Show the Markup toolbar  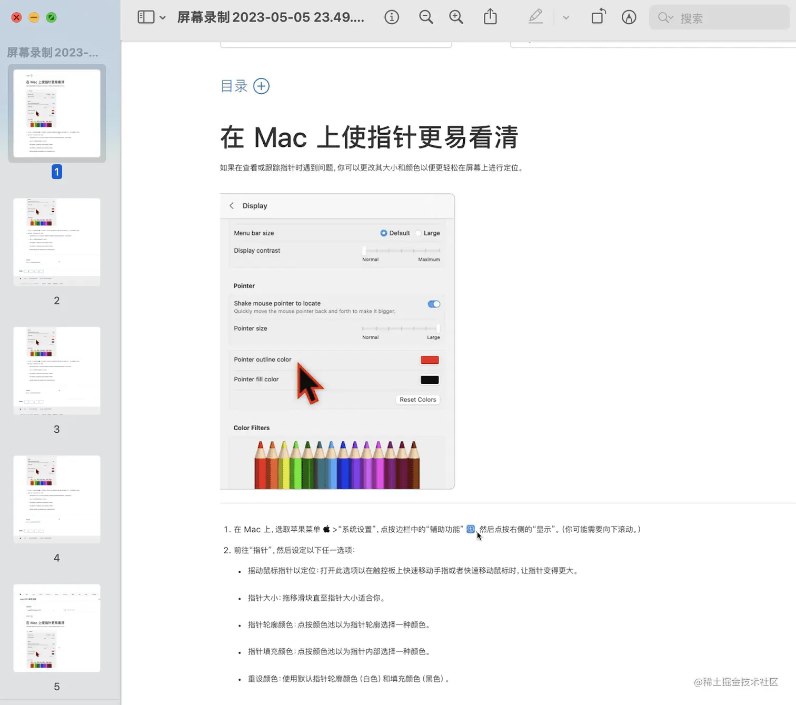click(629, 17)
